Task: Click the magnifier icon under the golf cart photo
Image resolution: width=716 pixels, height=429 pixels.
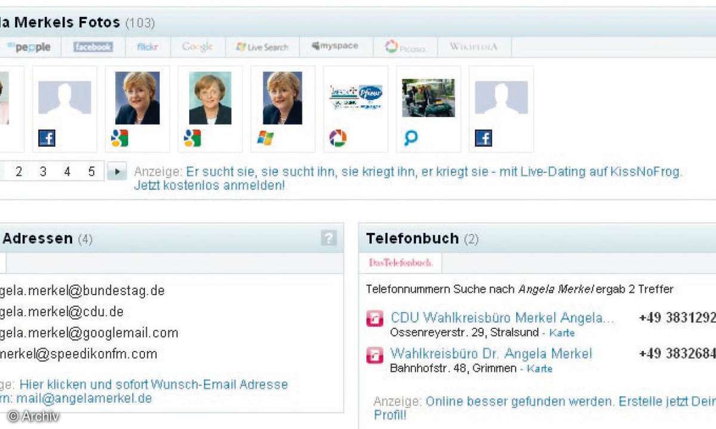Action: point(411,139)
